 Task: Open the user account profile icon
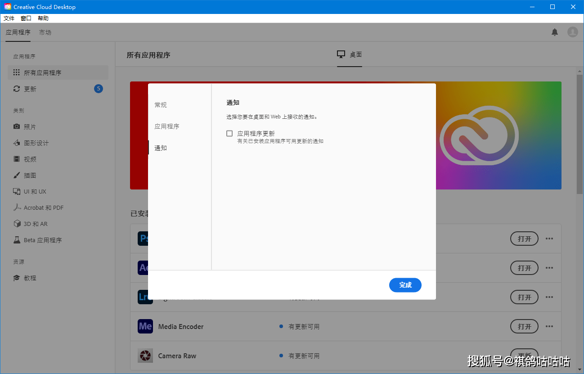pos(572,32)
